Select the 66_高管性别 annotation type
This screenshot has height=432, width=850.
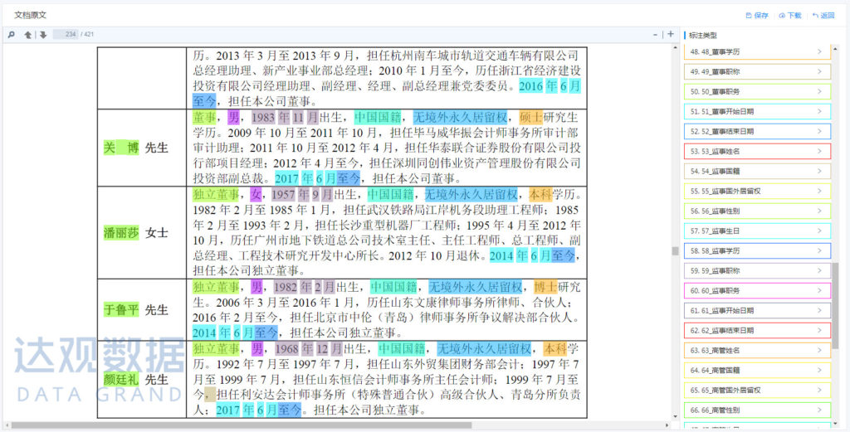[x=757, y=410]
